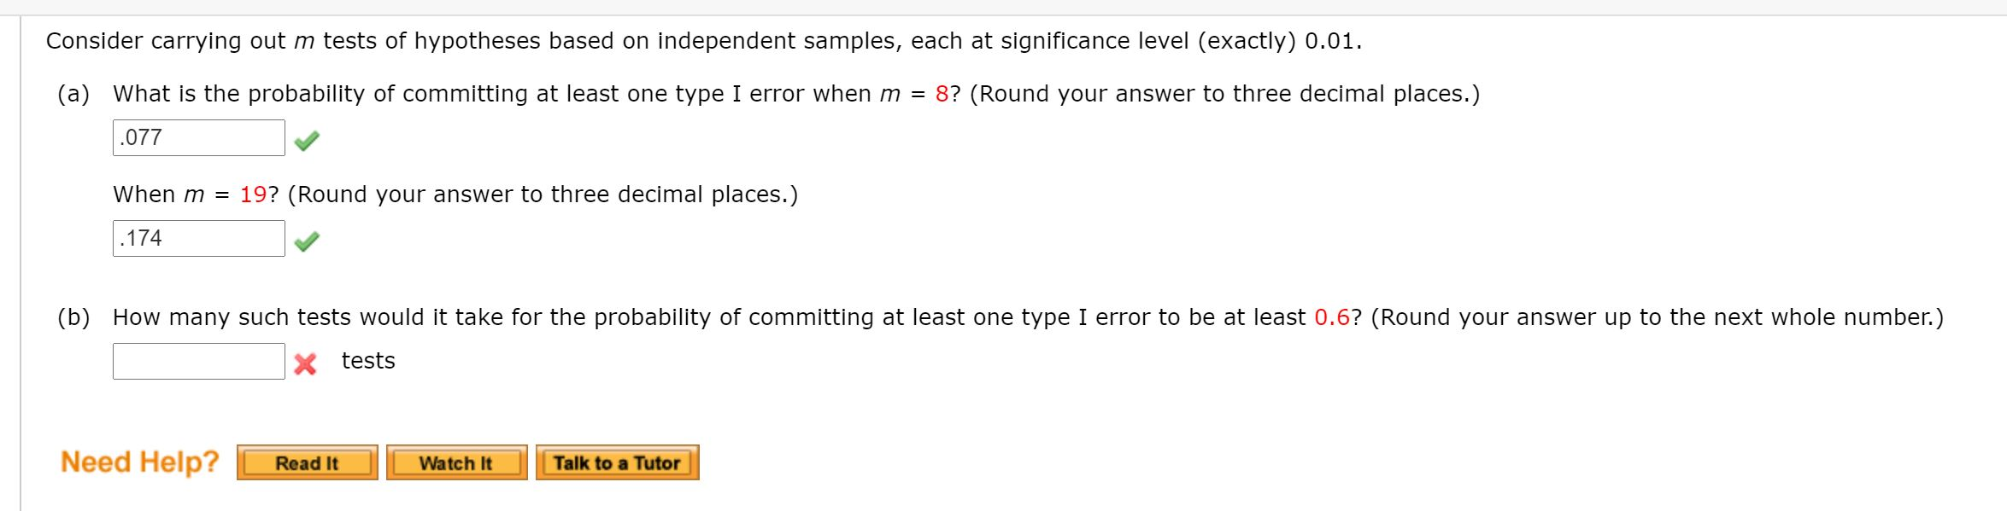Click the word tests beside the red X
2007x511 pixels.
click(367, 361)
